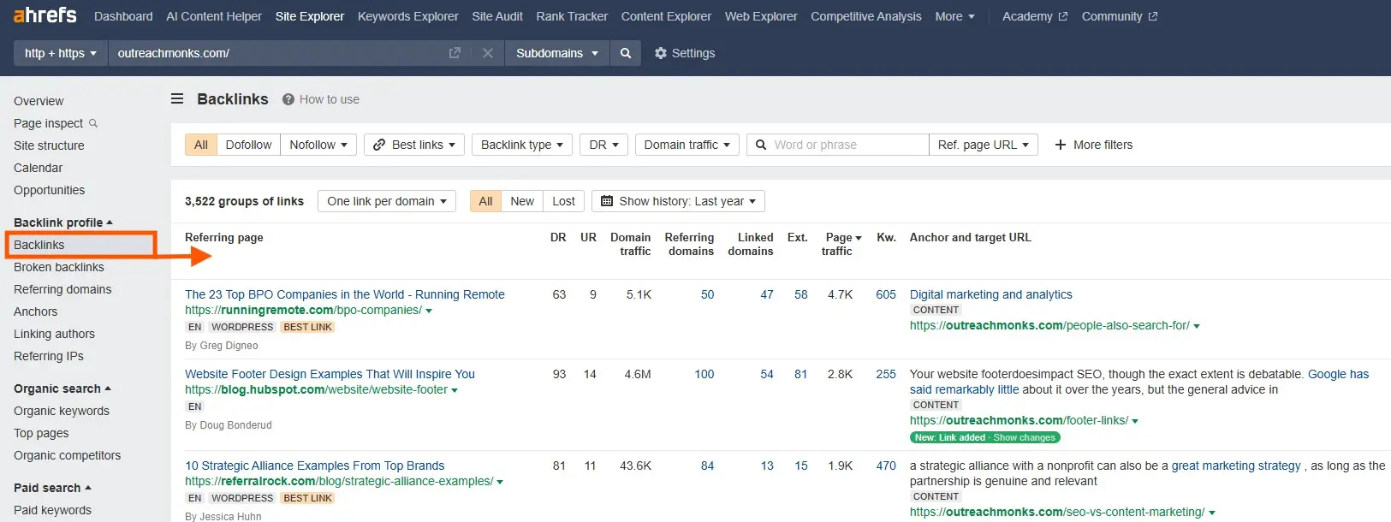Open Anchors in the sidebar

click(36, 311)
